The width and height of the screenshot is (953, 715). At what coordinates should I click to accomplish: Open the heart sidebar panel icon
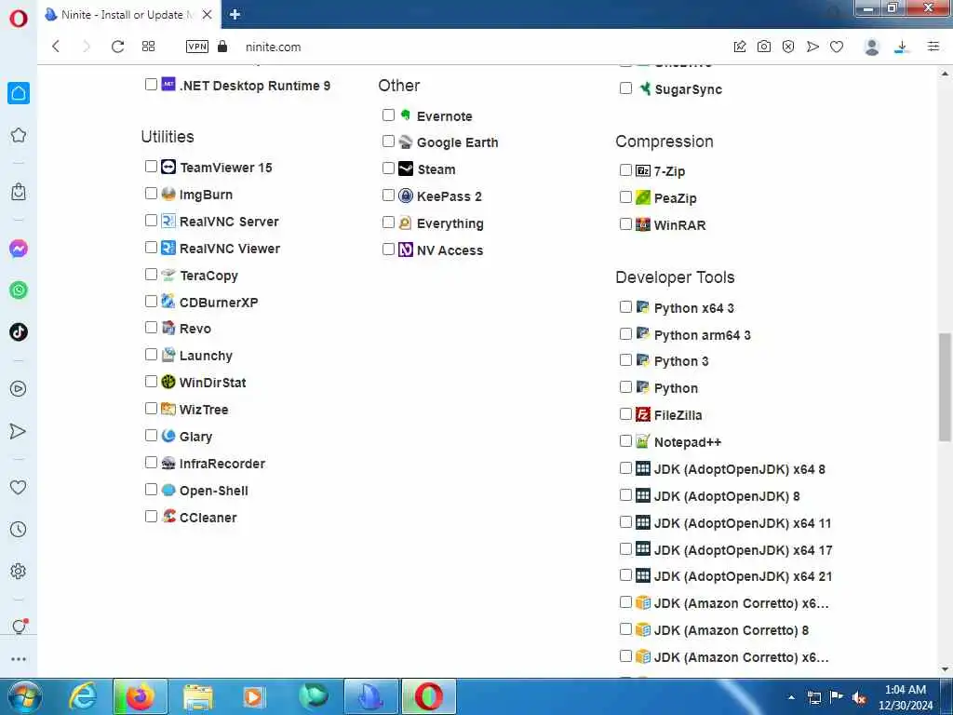(x=19, y=487)
